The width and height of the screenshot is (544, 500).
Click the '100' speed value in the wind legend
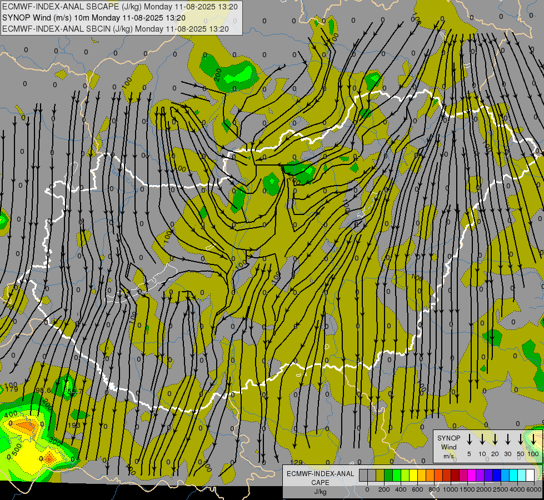point(533,454)
